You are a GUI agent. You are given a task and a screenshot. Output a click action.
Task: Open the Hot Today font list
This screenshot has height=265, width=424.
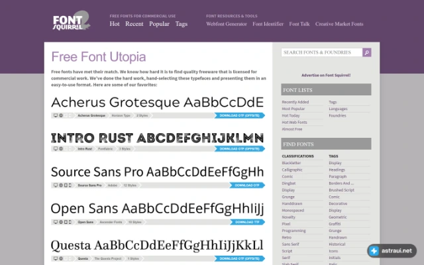[x=291, y=115]
